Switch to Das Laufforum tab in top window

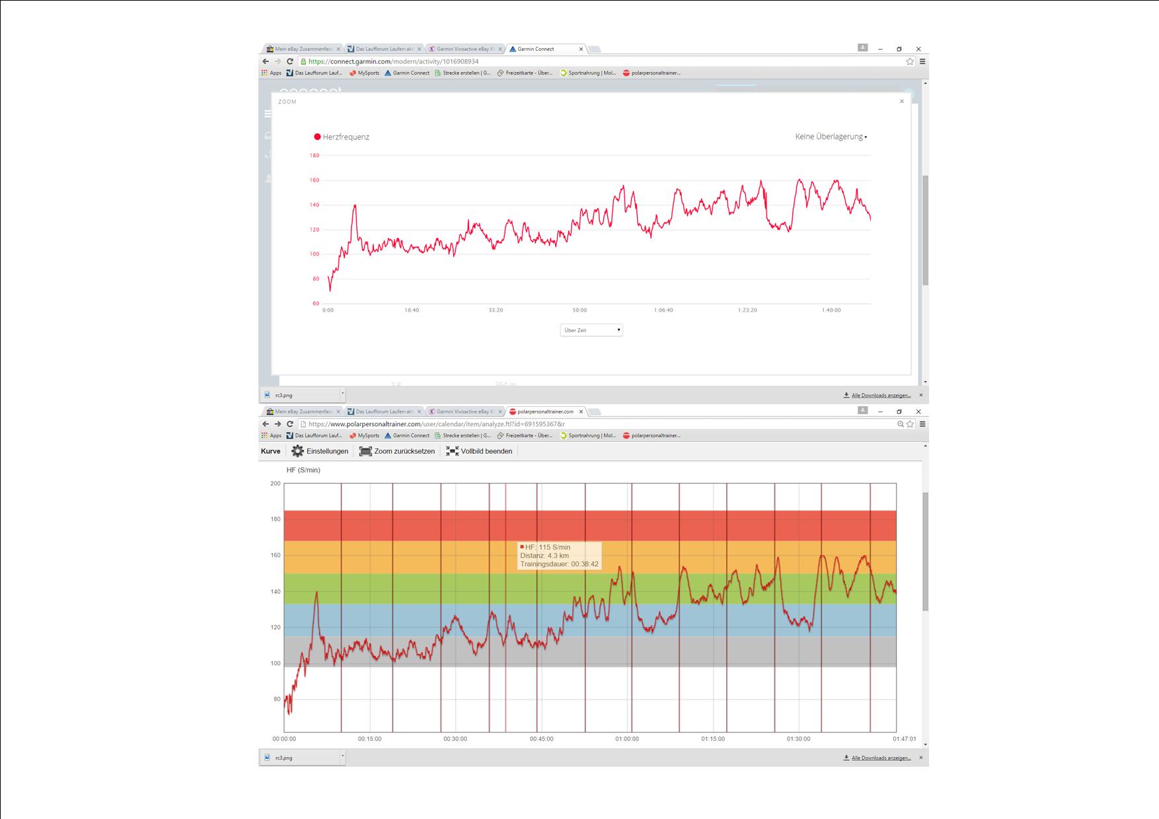tap(385, 49)
